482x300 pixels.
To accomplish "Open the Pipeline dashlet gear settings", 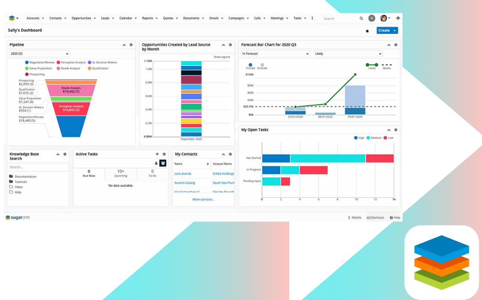I will pyautogui.click(x=131, y=45).
